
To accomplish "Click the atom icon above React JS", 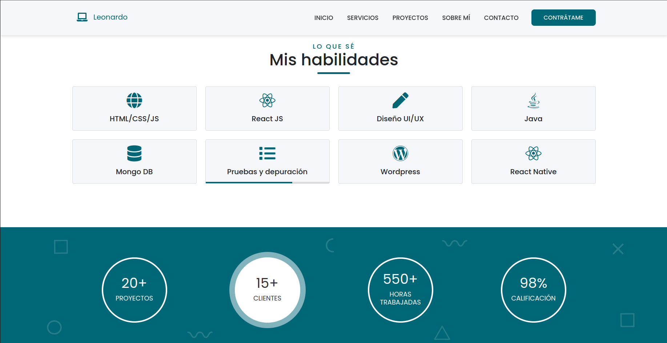I will coord(267,101).
